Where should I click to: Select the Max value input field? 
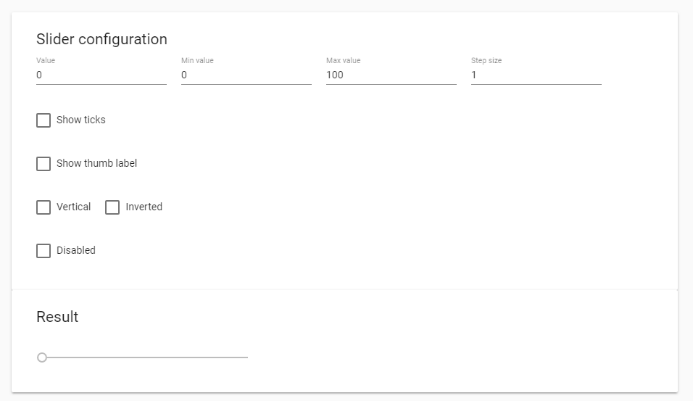(391, 75)
